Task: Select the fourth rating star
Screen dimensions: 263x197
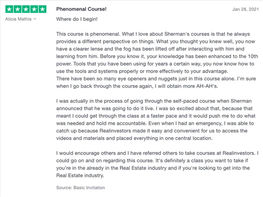Action: [x=34, y=9]
